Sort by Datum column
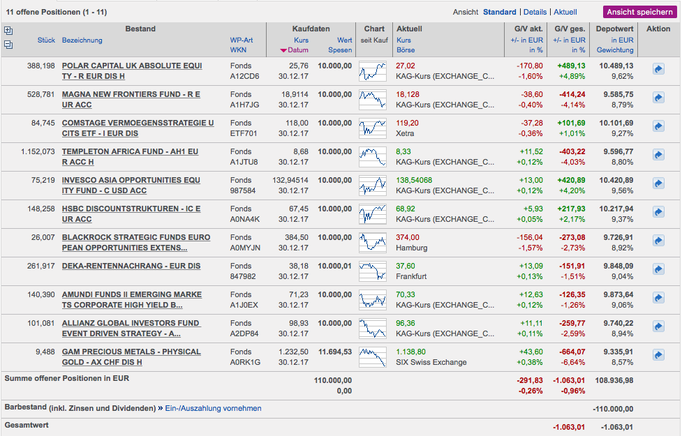 tap(297, 50)
